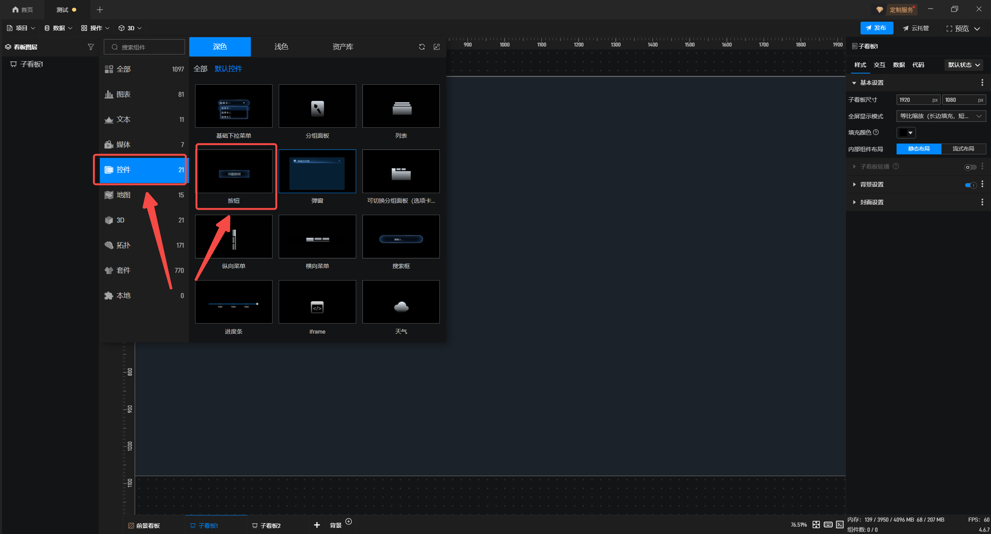
Task: Click the pop-out icon in component panel
Action: pyautogui.click(x=437, y=47)
